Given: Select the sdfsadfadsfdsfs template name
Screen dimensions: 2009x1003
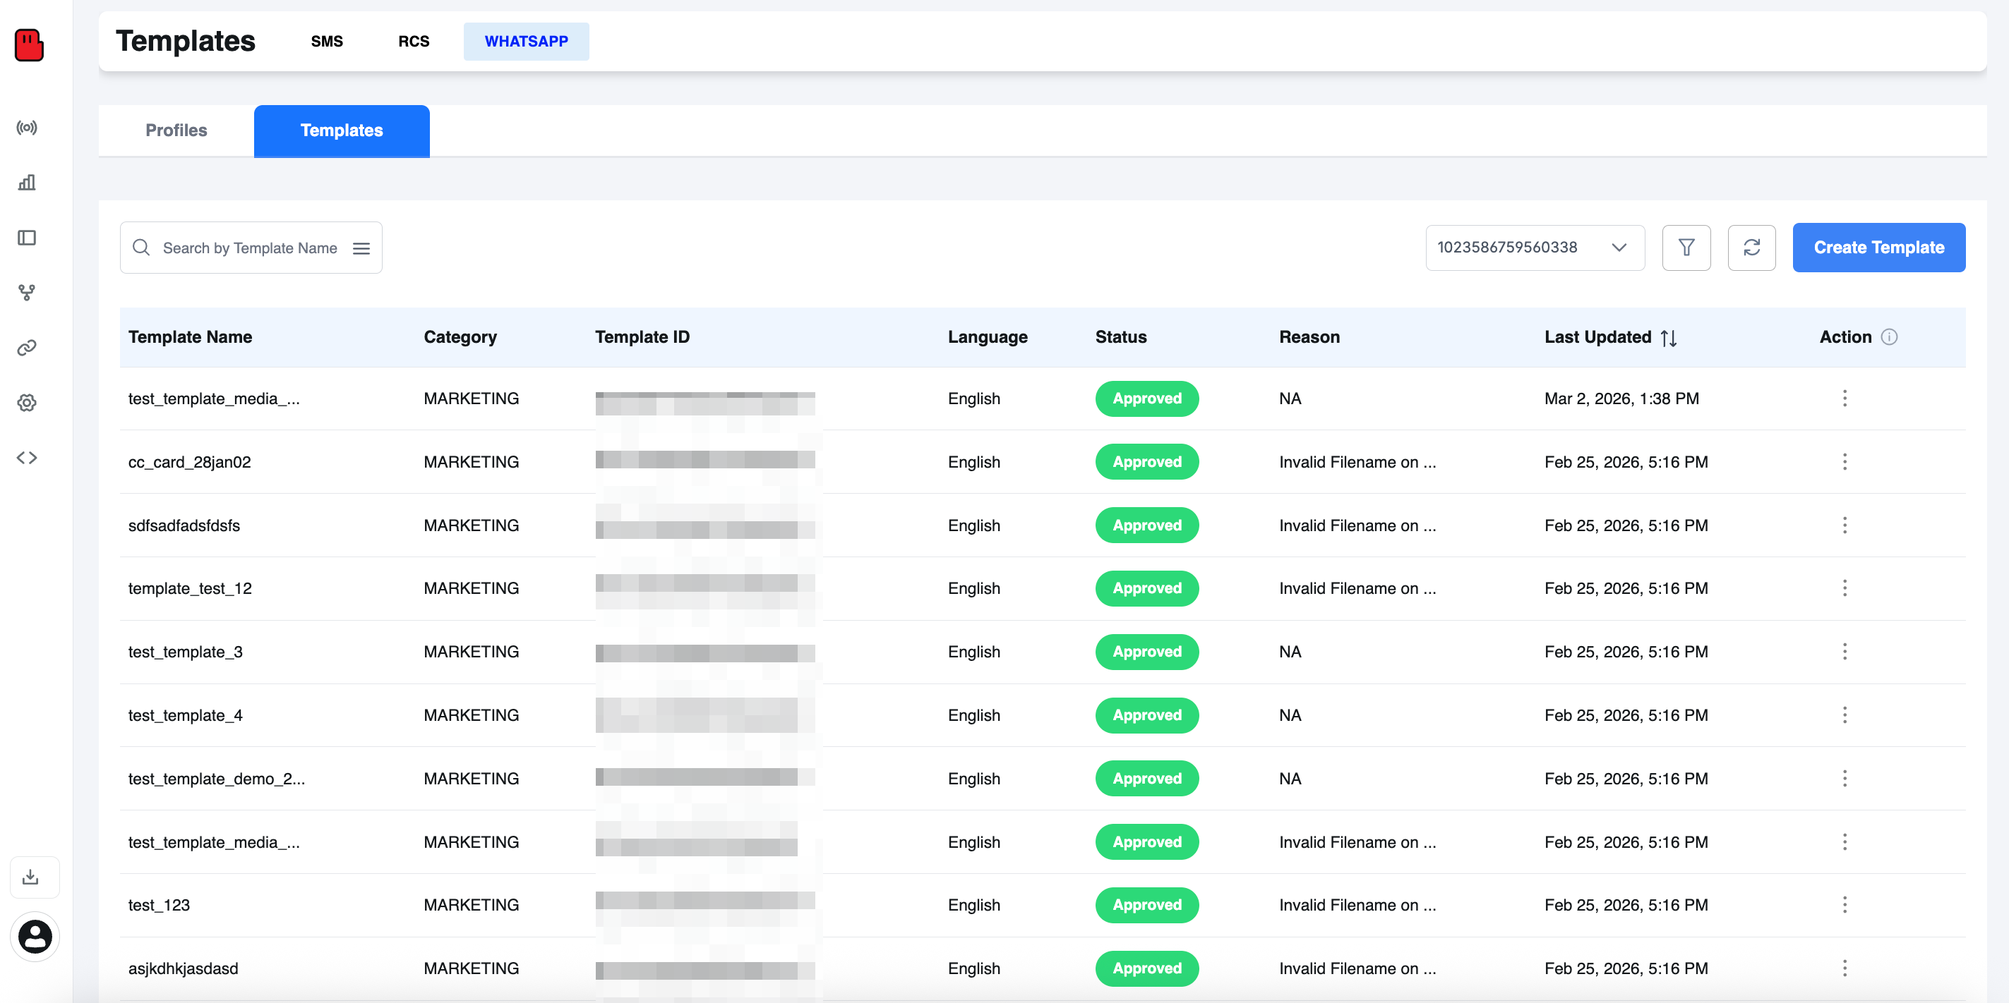Looking at the screenshot, I should pos(184,525).
